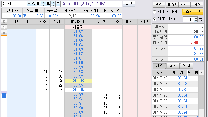208x117 pixels.
Task: Click the Crude Oil (WTI)(2024.05) name field
Action: [x=91, y=4]
